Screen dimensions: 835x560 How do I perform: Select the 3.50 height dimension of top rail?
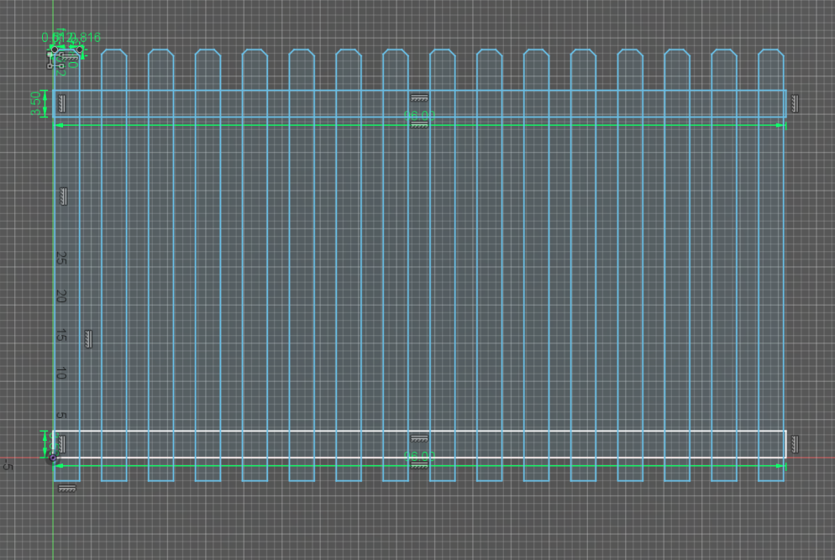[35, 102]
